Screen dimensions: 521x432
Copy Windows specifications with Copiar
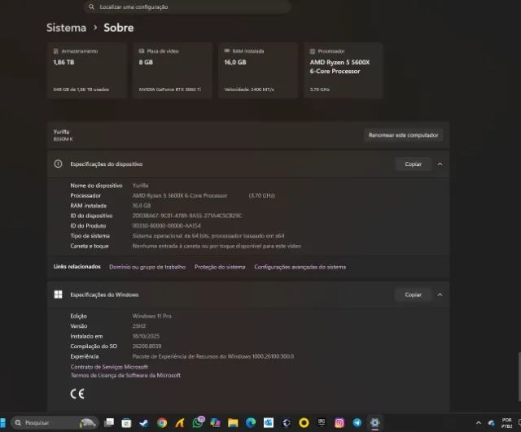pyautogui.click(x=413, y=295)
